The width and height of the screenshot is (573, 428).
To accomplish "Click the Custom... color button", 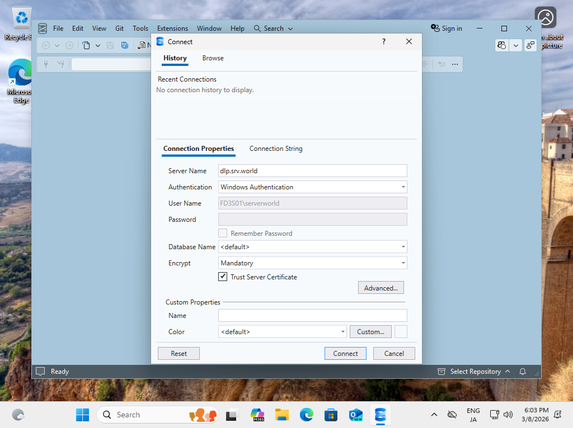I will (x=370, y=332).
